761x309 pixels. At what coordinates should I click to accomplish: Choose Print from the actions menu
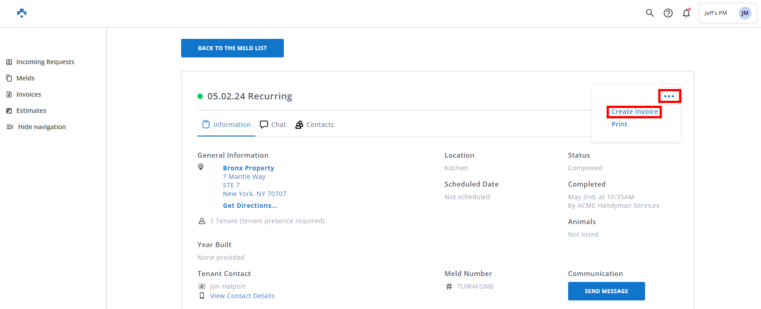[x=619, y=124]
